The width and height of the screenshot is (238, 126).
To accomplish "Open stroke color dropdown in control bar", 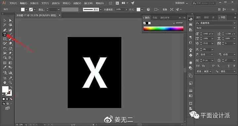I will (x=35, y=10).
